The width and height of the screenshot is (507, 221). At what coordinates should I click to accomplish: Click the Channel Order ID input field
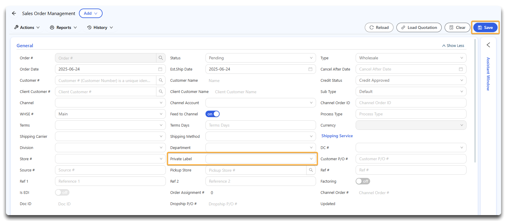tap(411, 103)
